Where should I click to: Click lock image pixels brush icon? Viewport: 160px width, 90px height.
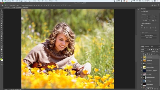(x=145, y=54)
